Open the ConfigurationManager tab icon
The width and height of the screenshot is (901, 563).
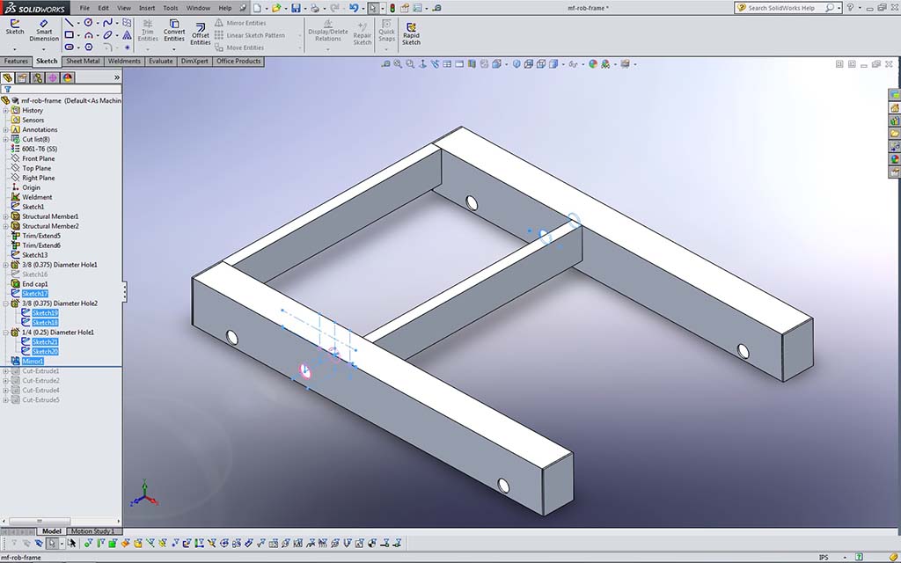(x=38, y=77)
